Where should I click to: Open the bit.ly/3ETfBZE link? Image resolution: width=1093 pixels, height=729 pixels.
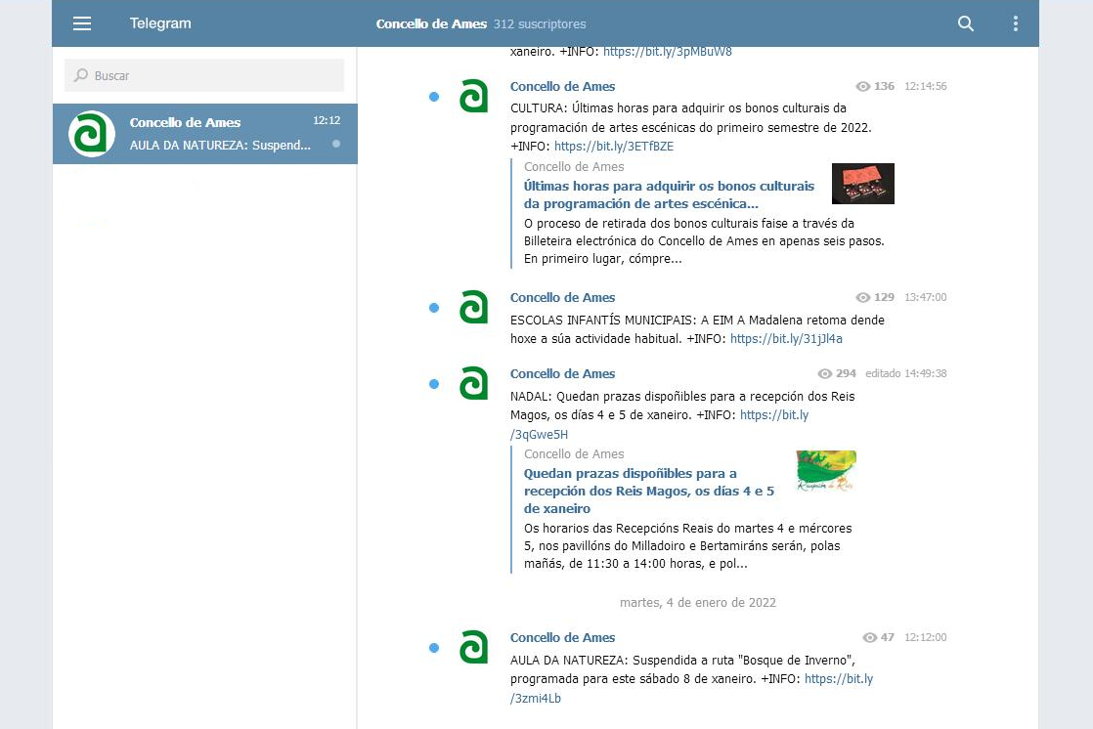click(x=614, y=147)
